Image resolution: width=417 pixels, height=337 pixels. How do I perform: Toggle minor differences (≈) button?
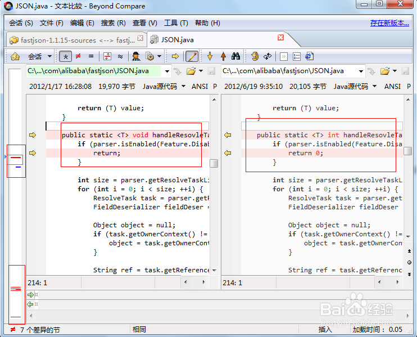coord(120,56)
